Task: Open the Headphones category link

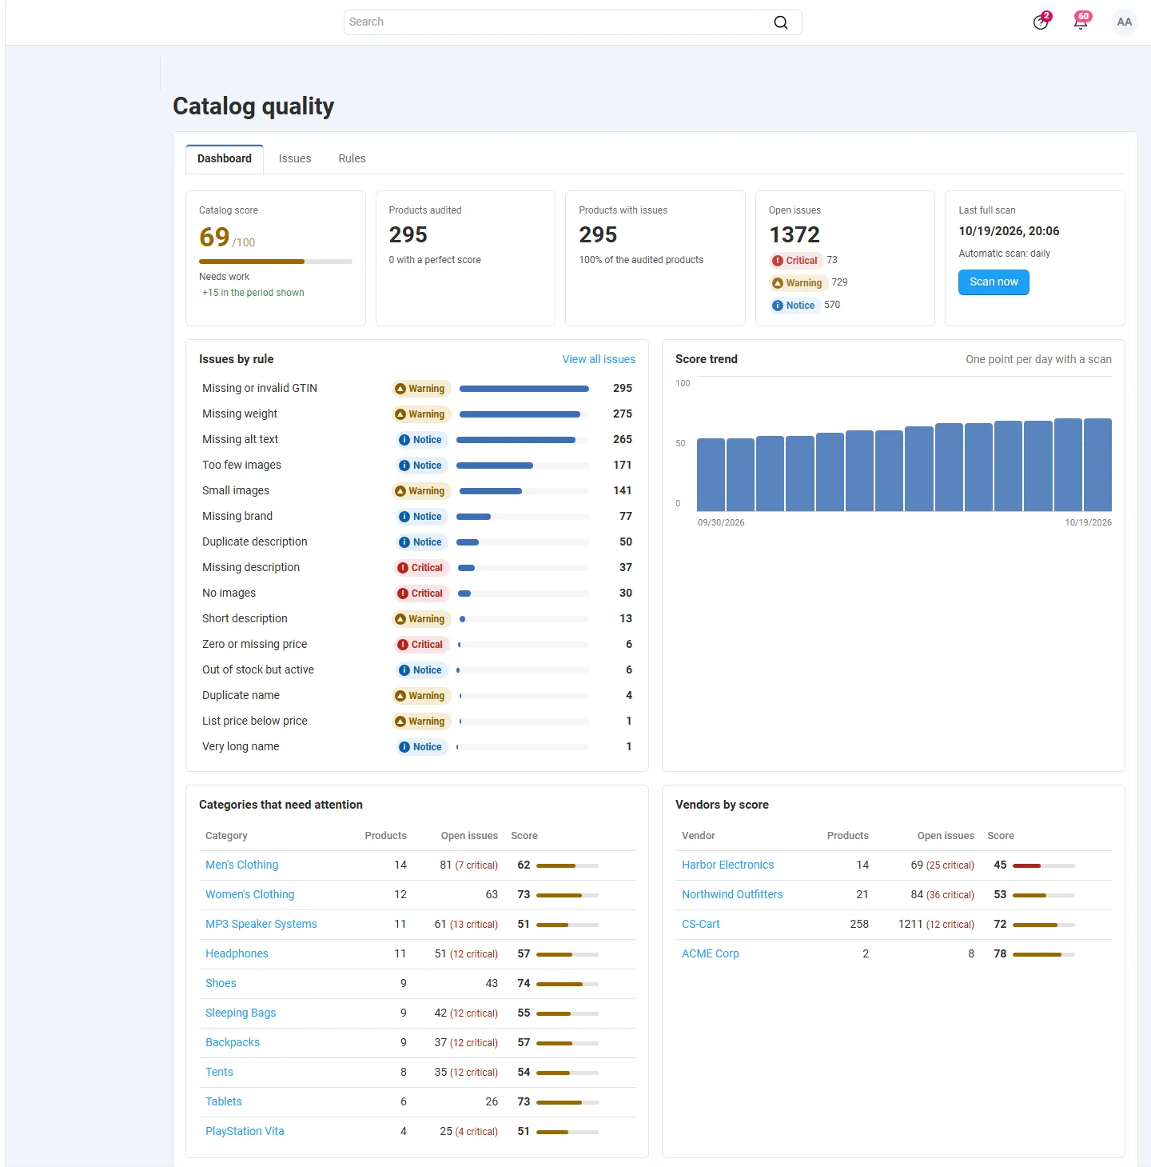Action: pyautogui.click(x=237, y=954)
